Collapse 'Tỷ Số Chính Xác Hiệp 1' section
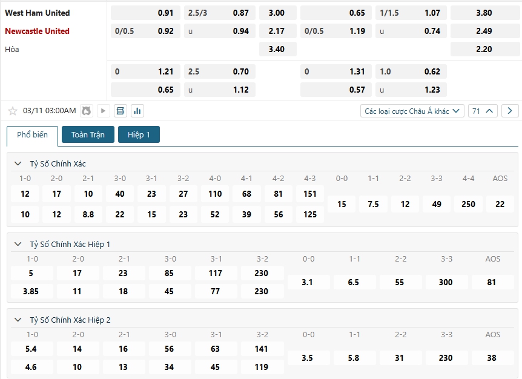Viewport: 522px width, 379px height. [x=18, y=244]
